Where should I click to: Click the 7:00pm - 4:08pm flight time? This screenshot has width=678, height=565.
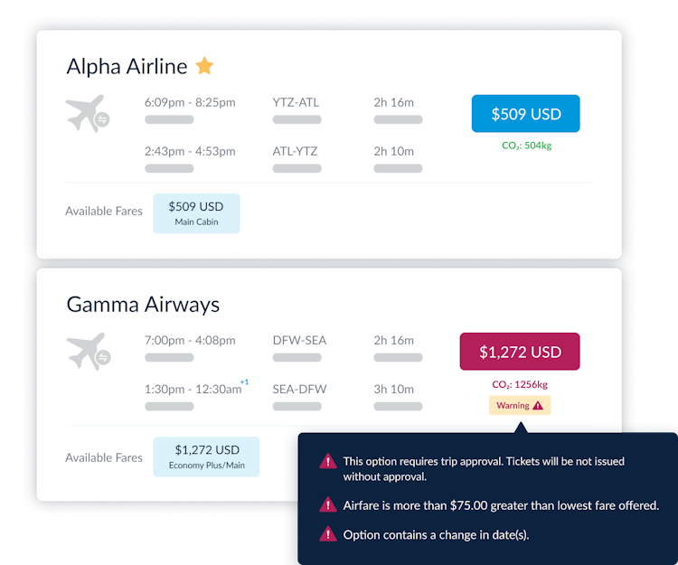coord(190,340)
